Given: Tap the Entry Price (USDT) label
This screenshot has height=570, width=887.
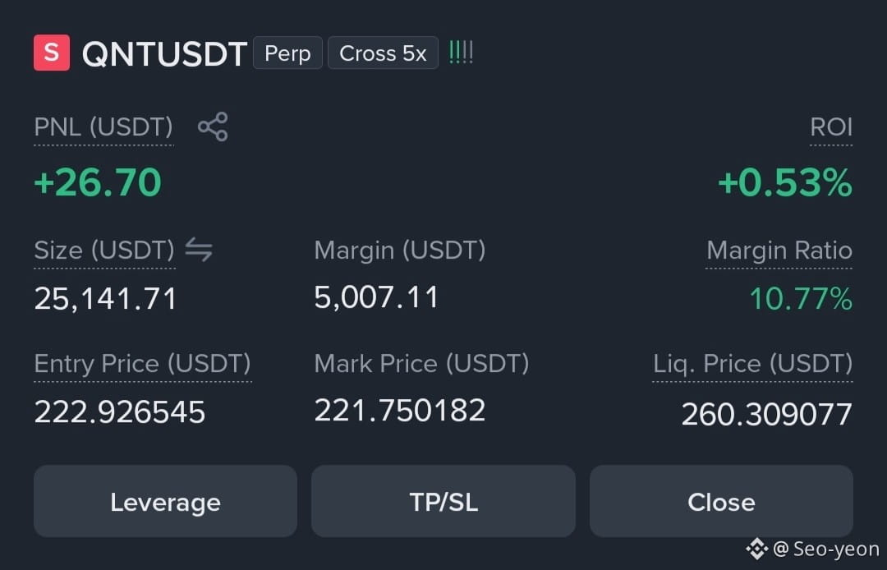Looking at the screenshot, I should click(143, 363).
